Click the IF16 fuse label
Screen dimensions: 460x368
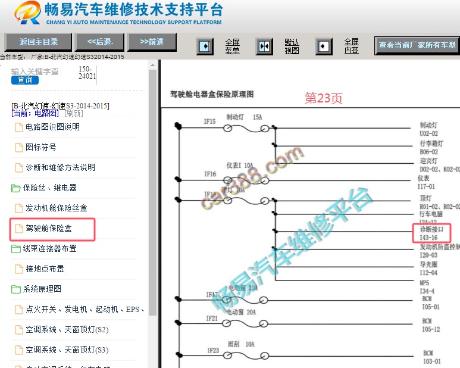click(210, 174)
